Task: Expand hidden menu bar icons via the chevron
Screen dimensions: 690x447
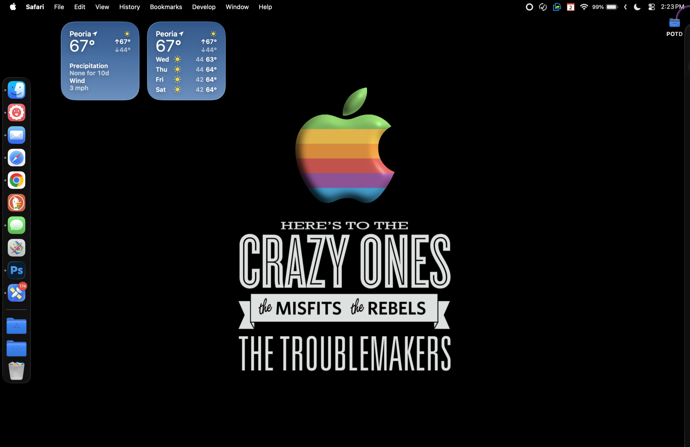Action: [x=625, y=7]
